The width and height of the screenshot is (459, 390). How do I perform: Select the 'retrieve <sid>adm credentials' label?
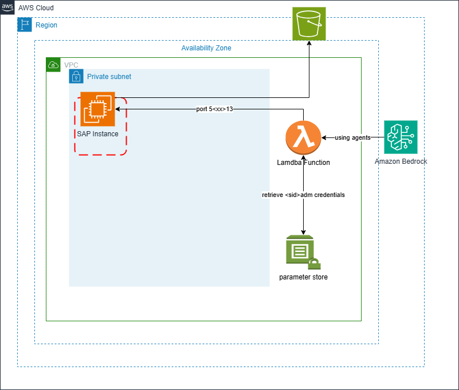[x=303, y=195]
